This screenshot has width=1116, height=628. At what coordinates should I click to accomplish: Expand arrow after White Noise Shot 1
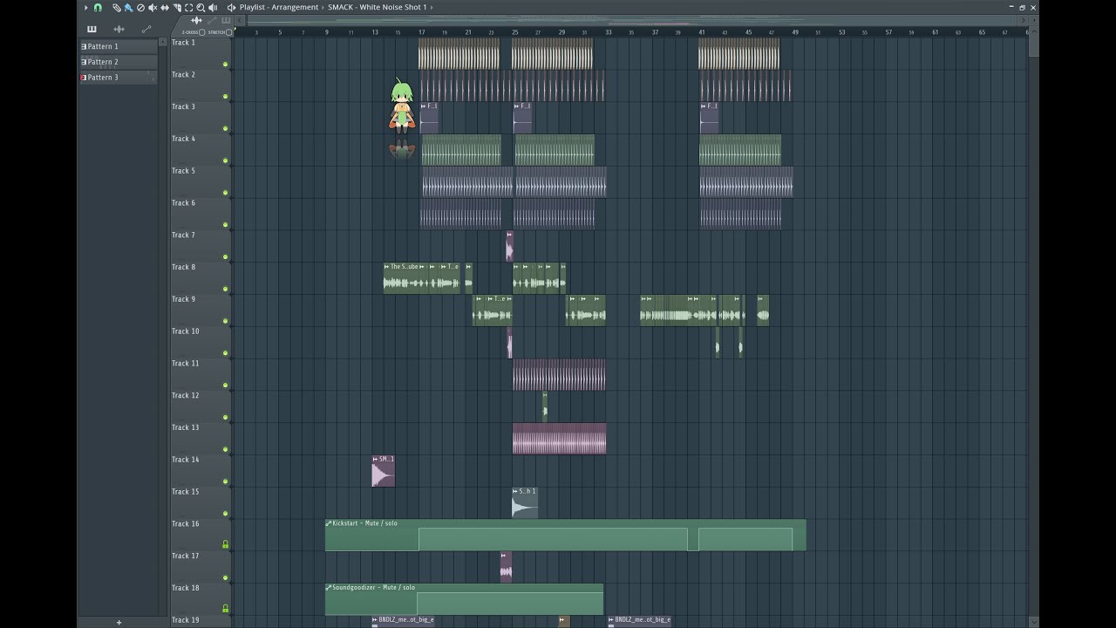pyautogui.click(x=432, y=8)
